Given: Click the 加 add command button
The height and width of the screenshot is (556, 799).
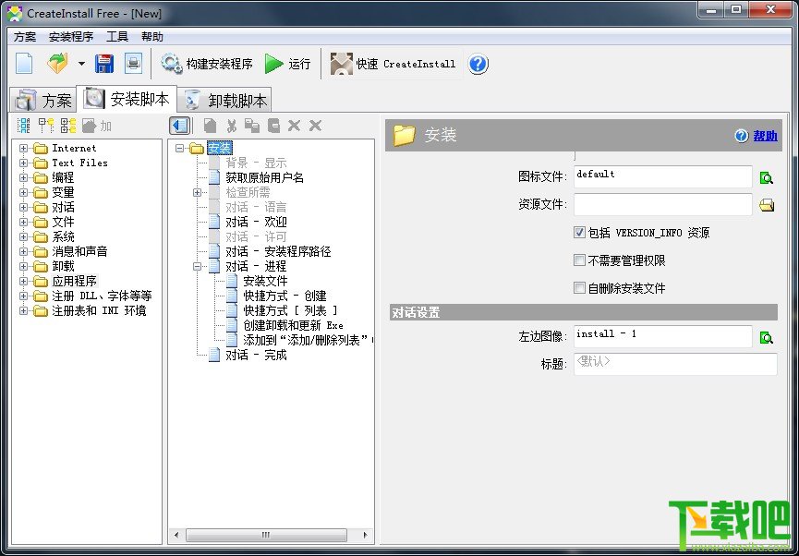Looking at the screenshot, I should [96, 126].
